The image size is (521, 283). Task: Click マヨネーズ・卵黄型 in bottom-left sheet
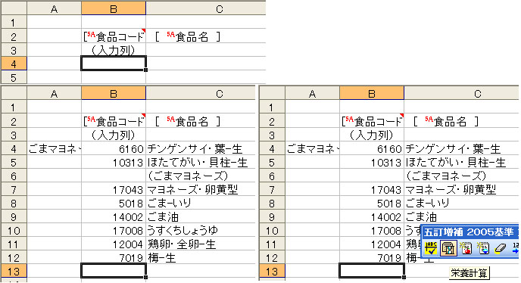[x=192, y=189]
